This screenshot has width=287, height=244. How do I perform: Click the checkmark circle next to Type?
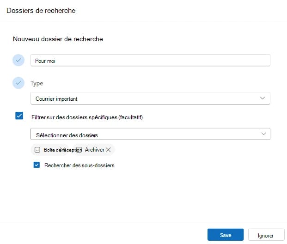point(18,83)
